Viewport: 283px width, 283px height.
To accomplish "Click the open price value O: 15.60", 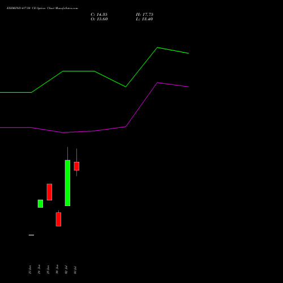I will pyautogui.click(x=99, y=19).
